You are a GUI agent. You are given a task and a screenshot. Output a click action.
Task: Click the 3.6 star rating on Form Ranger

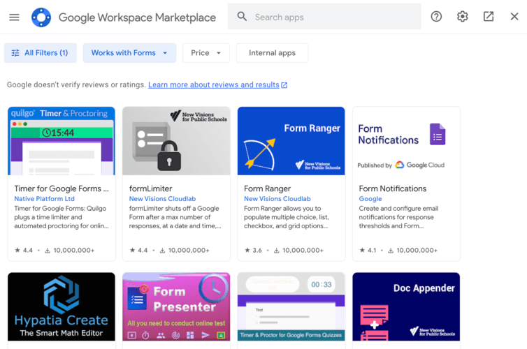pos(253,251)
